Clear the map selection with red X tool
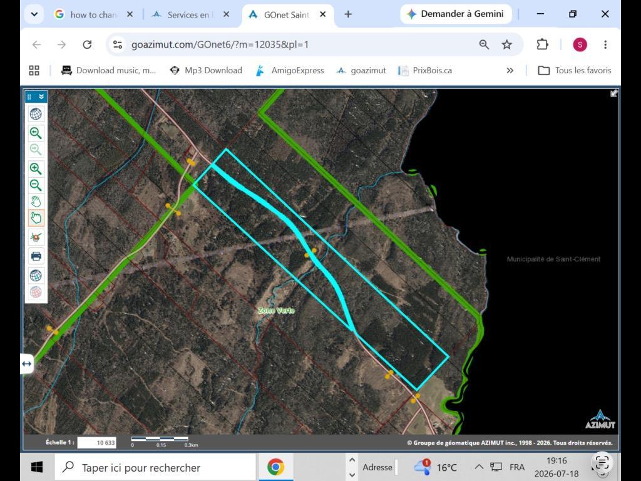This screenshot has height=481, width=641. (x=36, y=237)
